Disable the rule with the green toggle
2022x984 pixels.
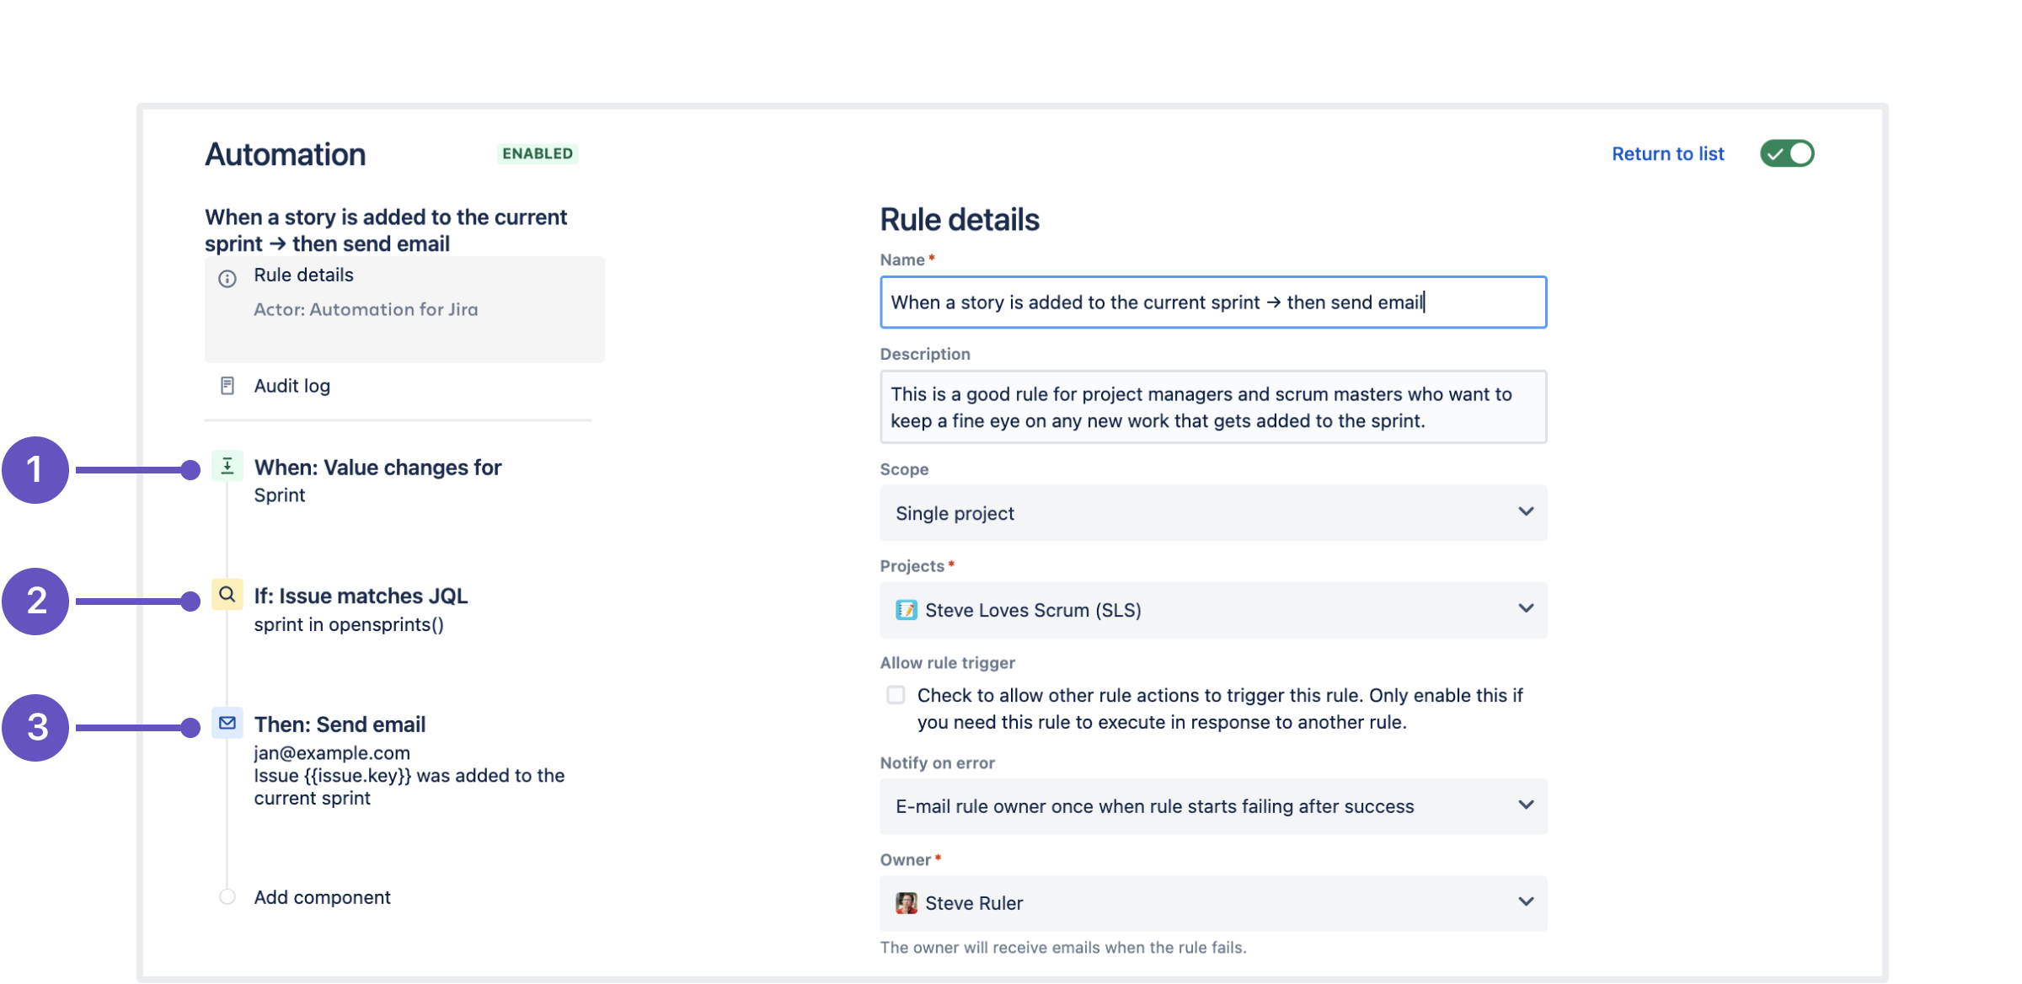(1786, 153)
